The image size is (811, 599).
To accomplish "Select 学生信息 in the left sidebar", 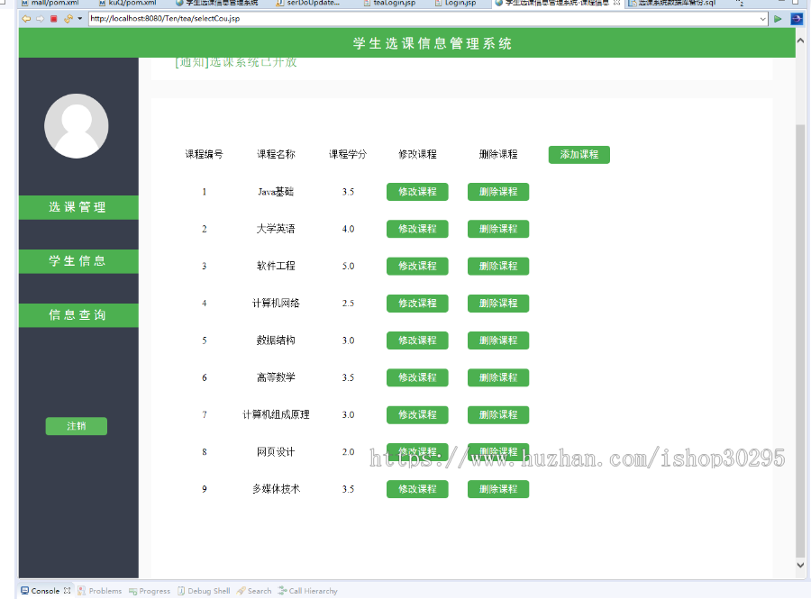I will pos(77,262).
